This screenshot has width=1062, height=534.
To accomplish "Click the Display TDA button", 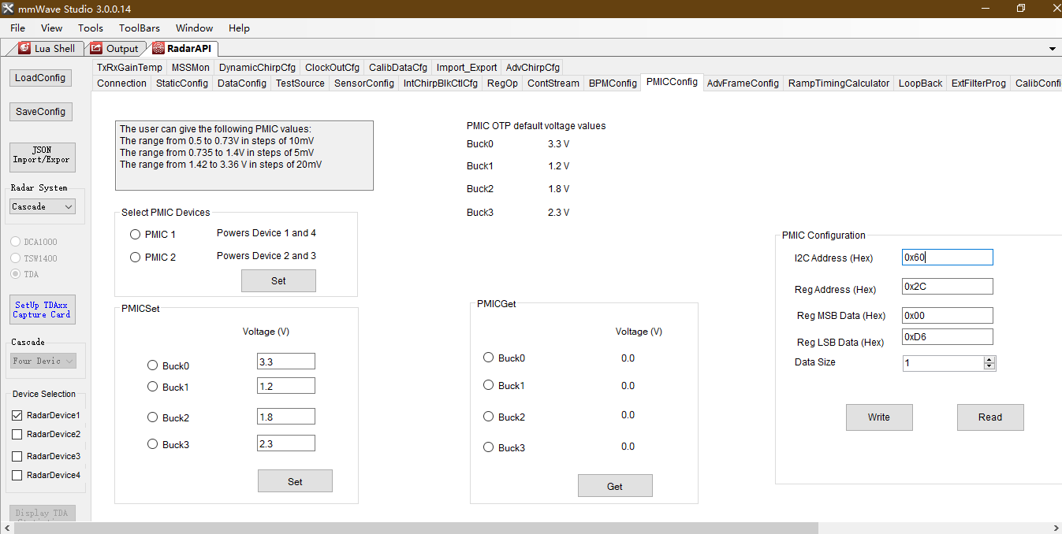I will click(x=43, y=513).
